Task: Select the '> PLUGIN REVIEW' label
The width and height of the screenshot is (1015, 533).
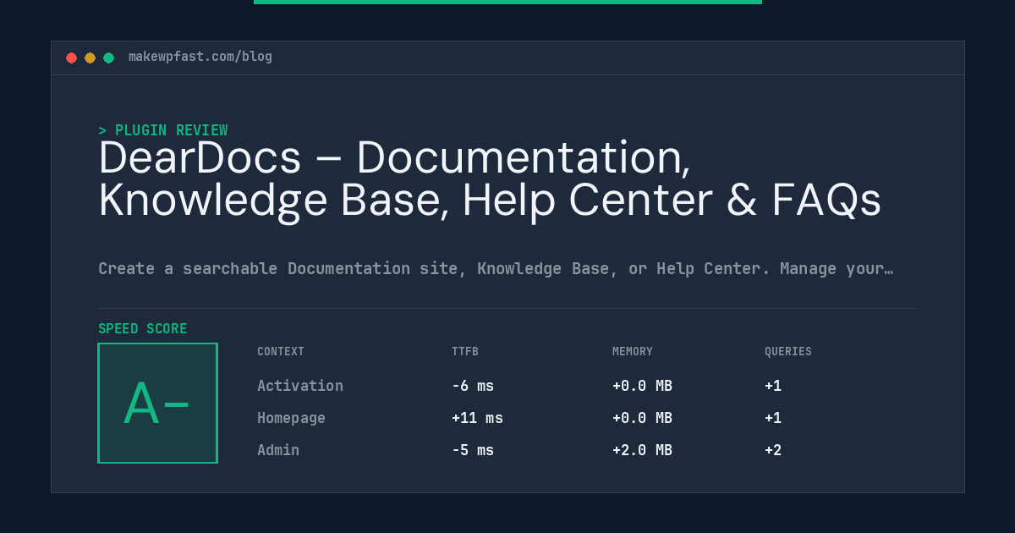Action: (x=163, y=130)
